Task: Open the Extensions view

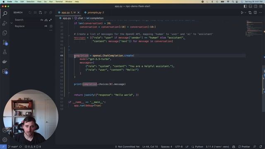Action: tap(5, 71)
